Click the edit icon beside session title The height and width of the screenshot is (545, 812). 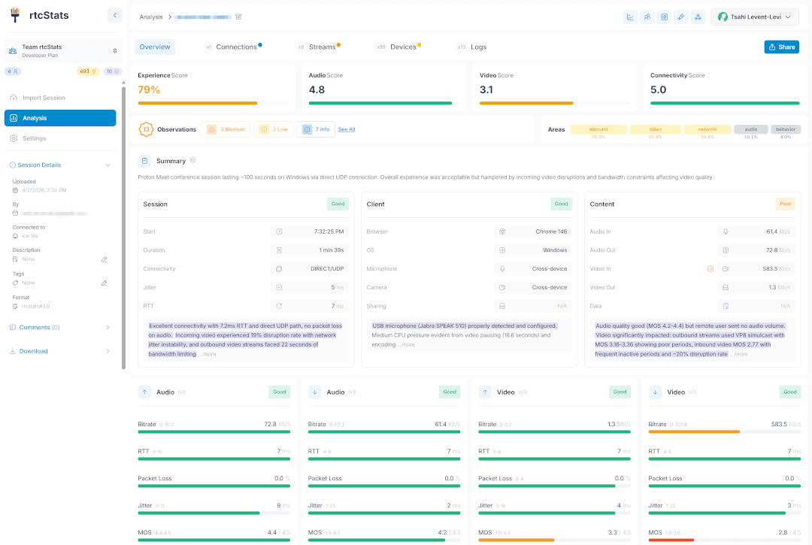(x=239, y=17)
